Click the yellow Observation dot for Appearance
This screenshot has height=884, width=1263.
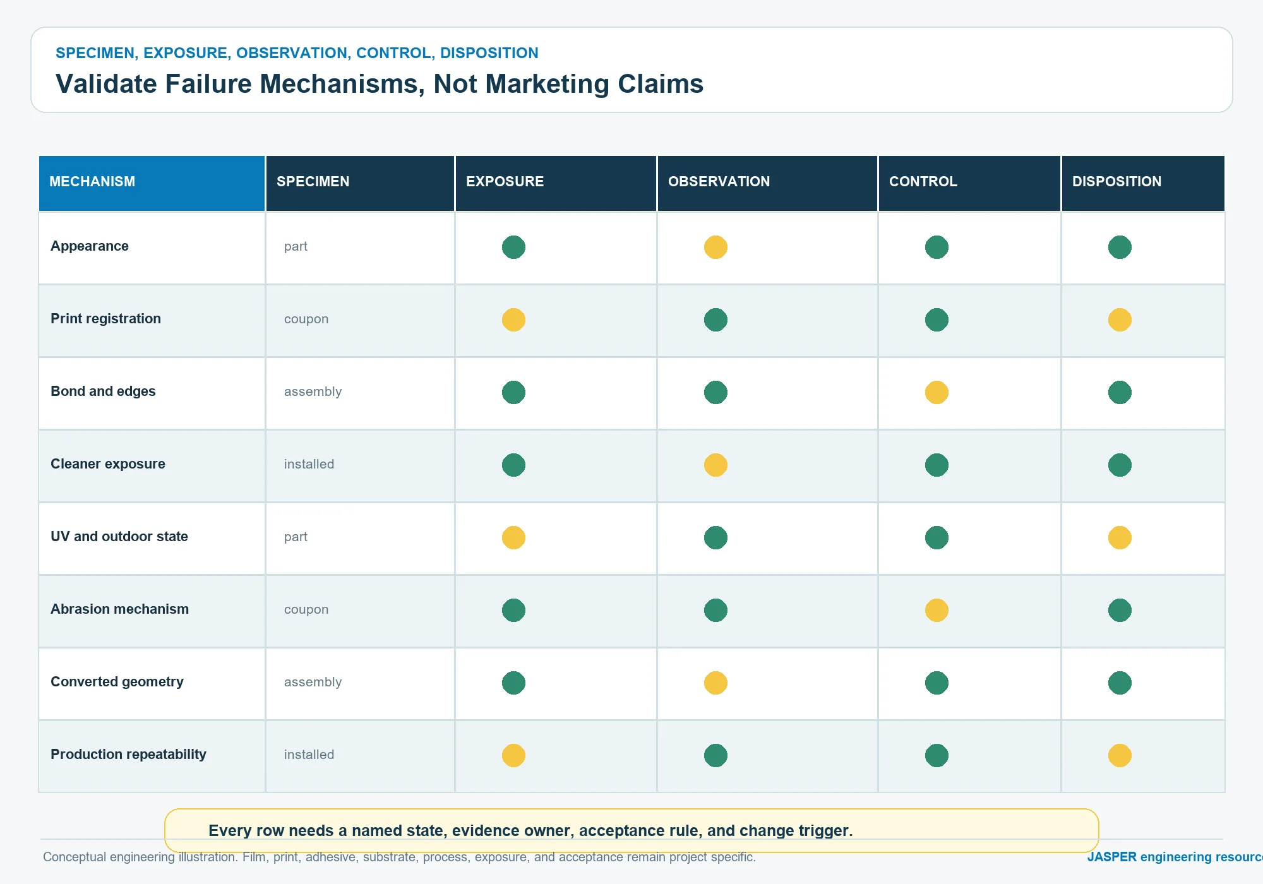coord(715,247)
